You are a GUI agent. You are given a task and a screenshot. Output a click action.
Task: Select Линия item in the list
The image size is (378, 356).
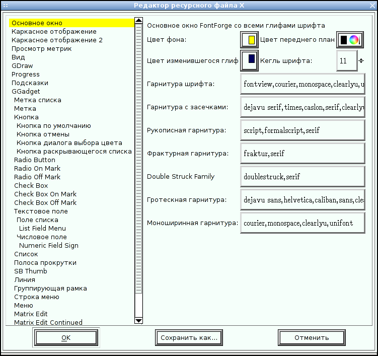point(25,280)
